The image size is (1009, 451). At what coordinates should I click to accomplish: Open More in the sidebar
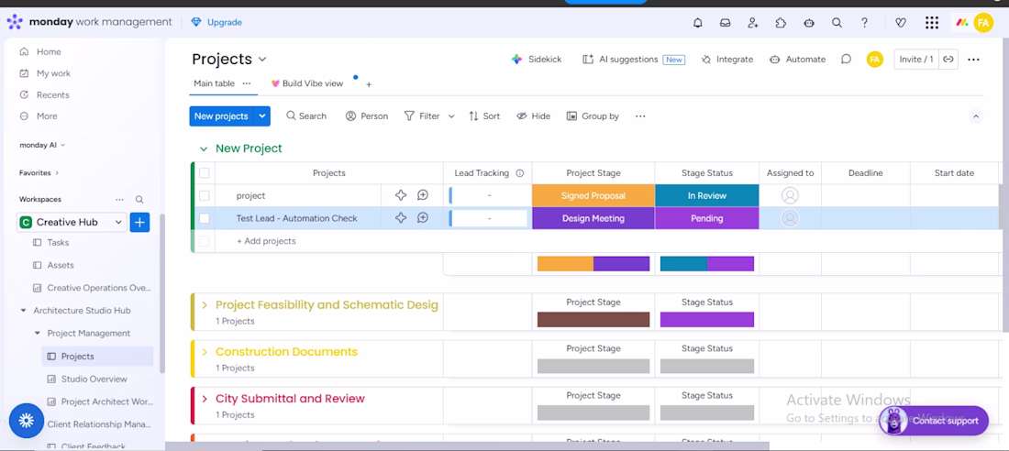[x=40, y=116]
